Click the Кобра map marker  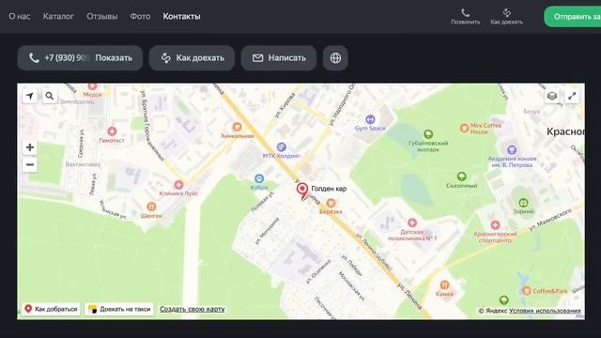259,178
